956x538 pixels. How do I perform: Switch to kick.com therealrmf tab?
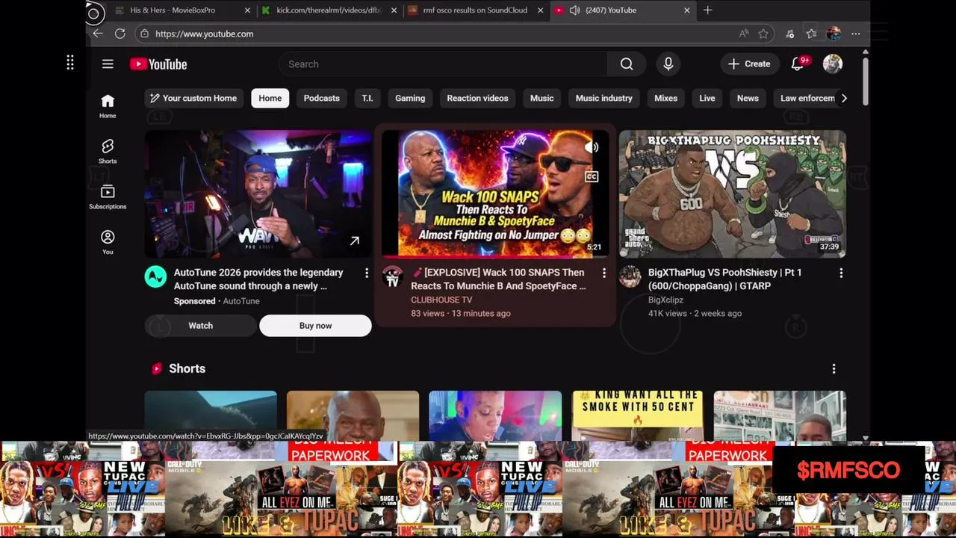329,10
